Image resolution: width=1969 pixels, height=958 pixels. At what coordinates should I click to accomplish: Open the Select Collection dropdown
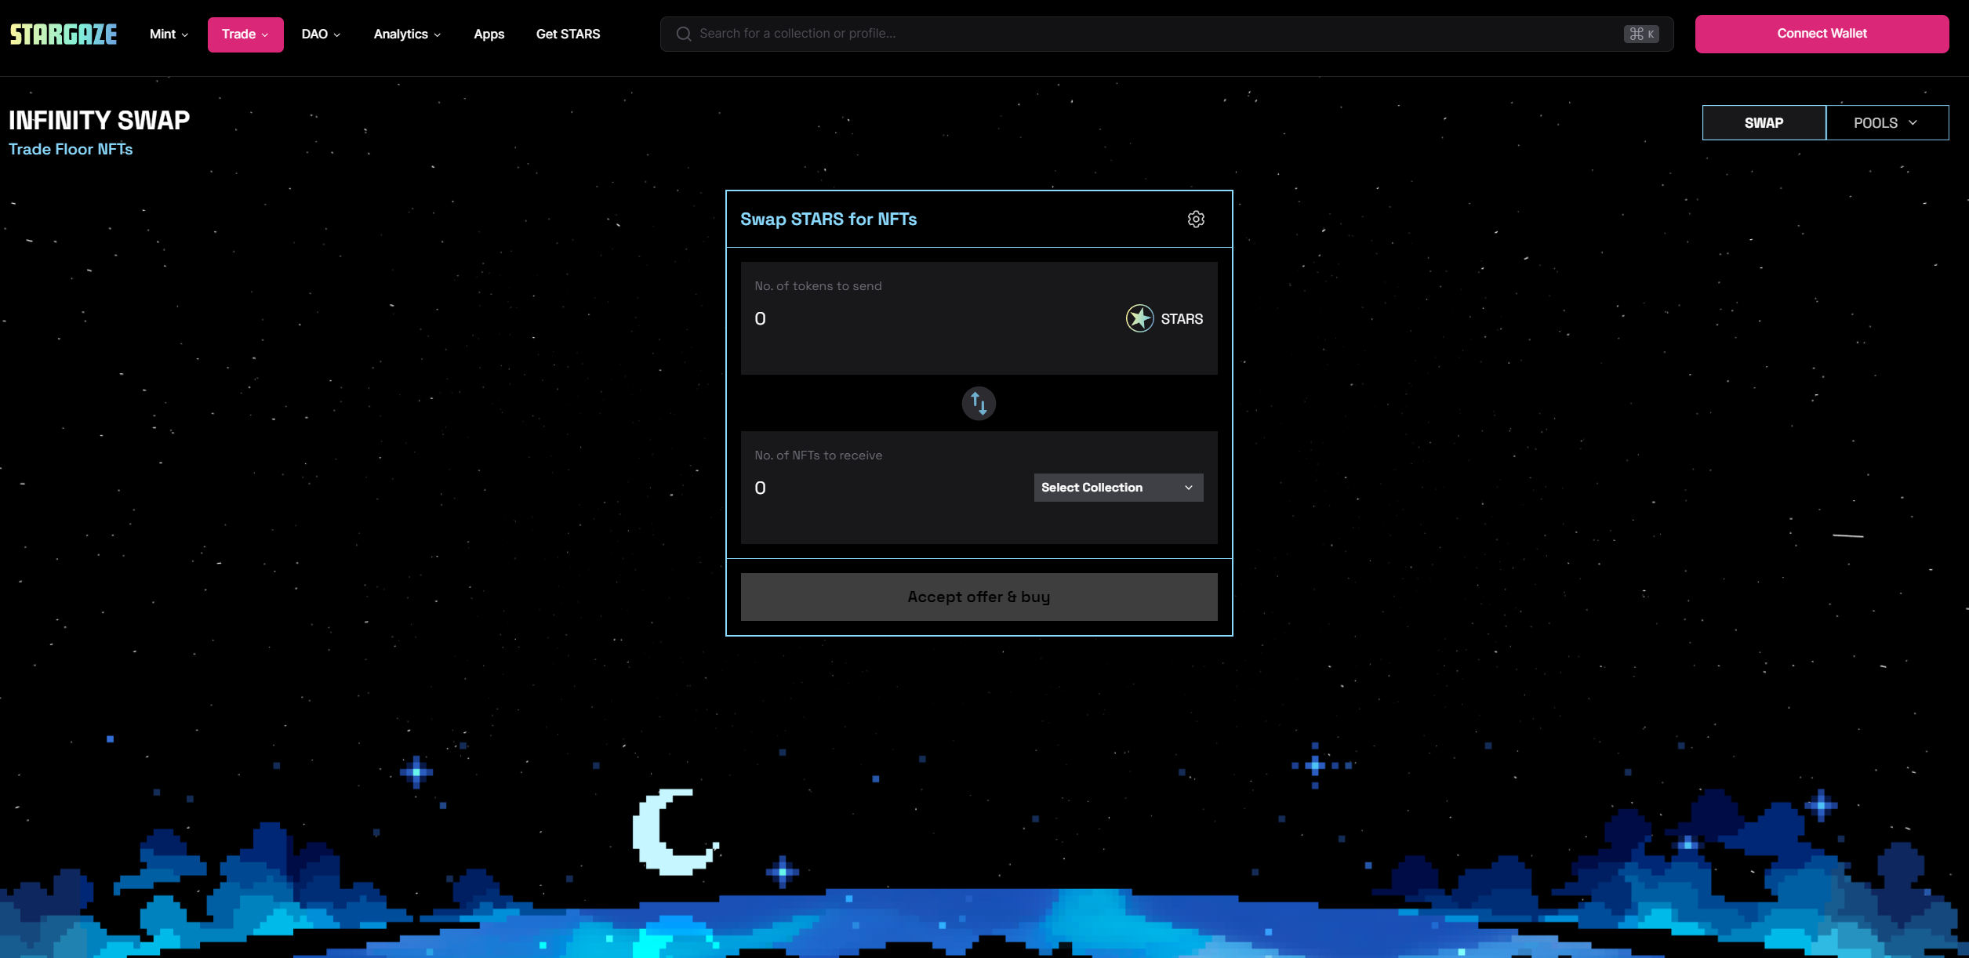[x=1117, y=488]
